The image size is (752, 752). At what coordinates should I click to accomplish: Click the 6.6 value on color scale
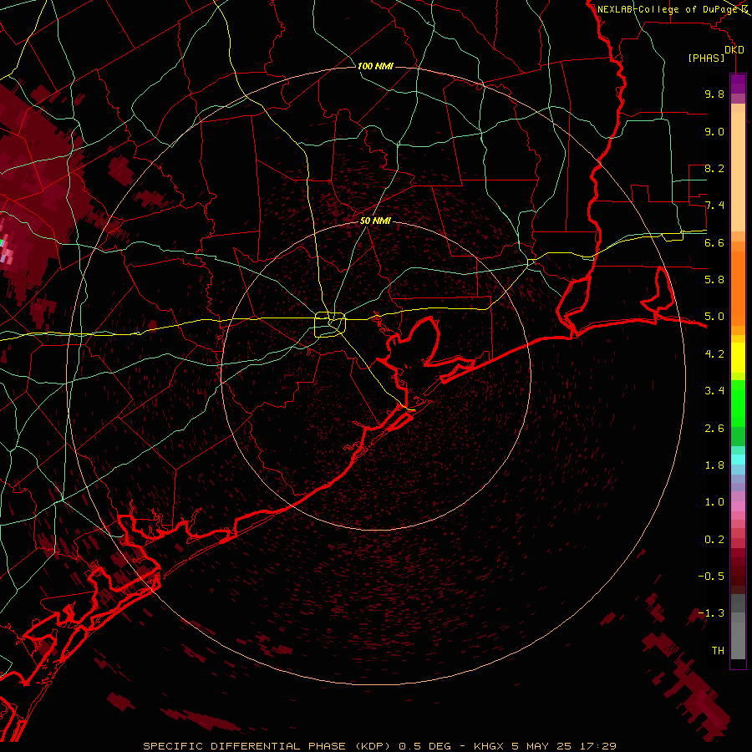(x=714, y=242)
